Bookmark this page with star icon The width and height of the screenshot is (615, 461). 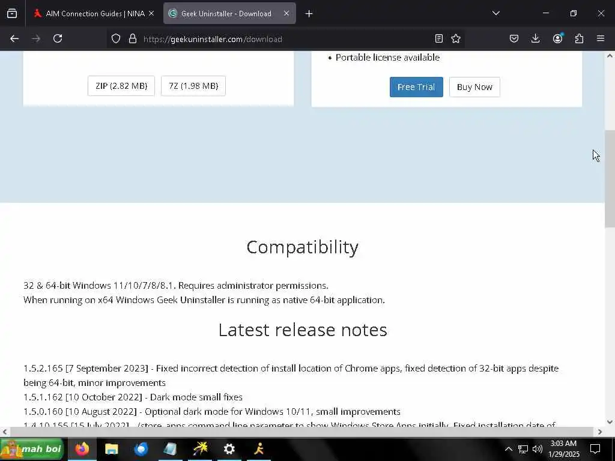tap(456, 38)
